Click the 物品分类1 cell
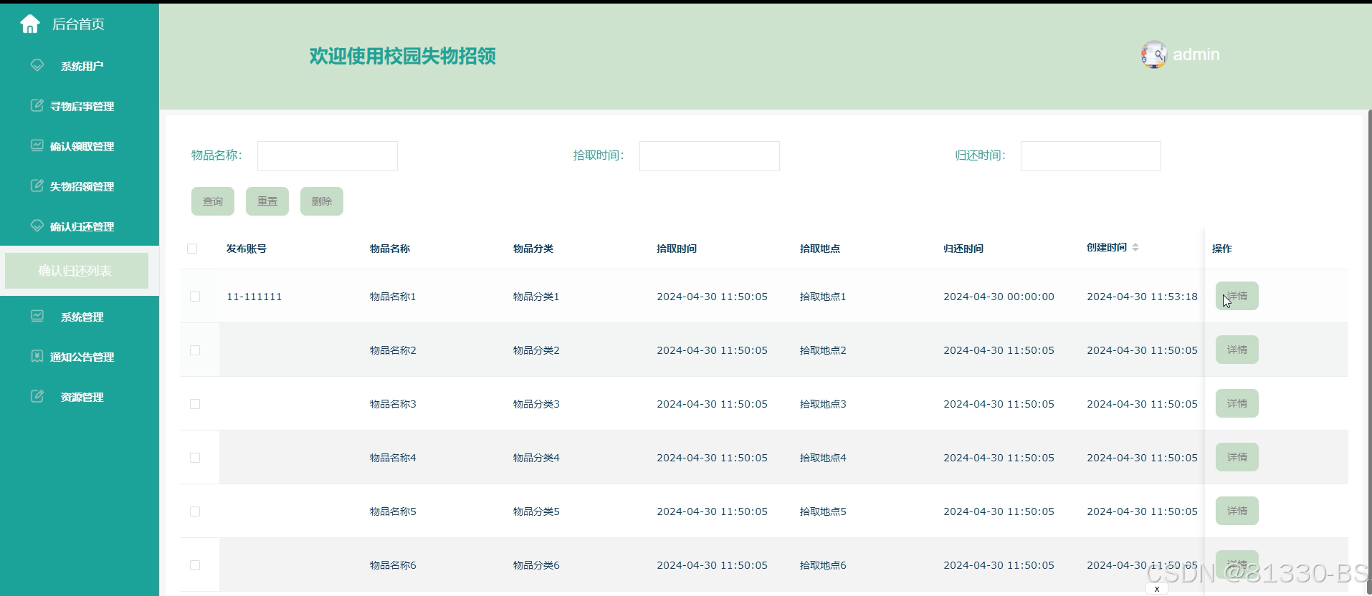This screenshot has height=596, width=1372. click(x=536, y=297)
